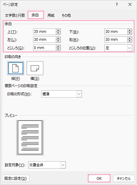Increase the 左 left margin value
Screen dimensions: 137x185
[x=58, y=38]
